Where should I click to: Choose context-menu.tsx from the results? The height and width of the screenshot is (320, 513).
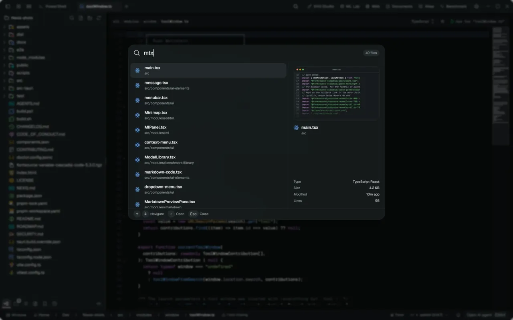click(208, 145)
